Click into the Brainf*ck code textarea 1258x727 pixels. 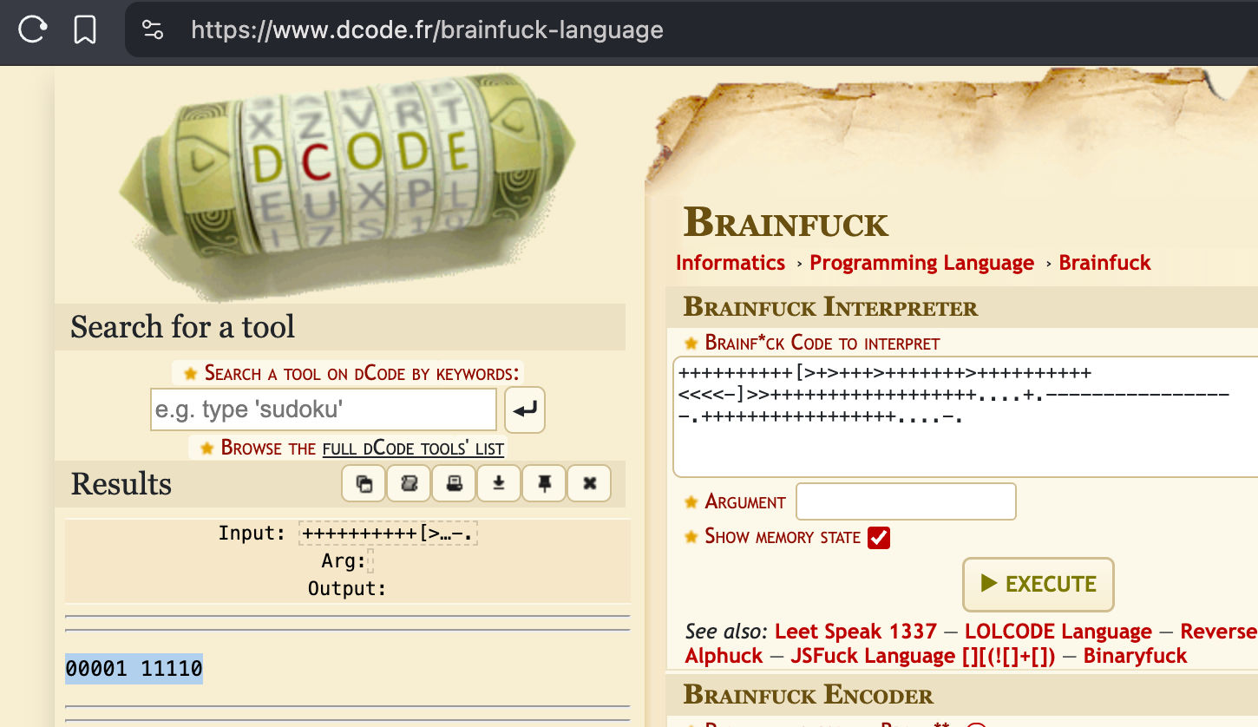[x=966, y=416]
